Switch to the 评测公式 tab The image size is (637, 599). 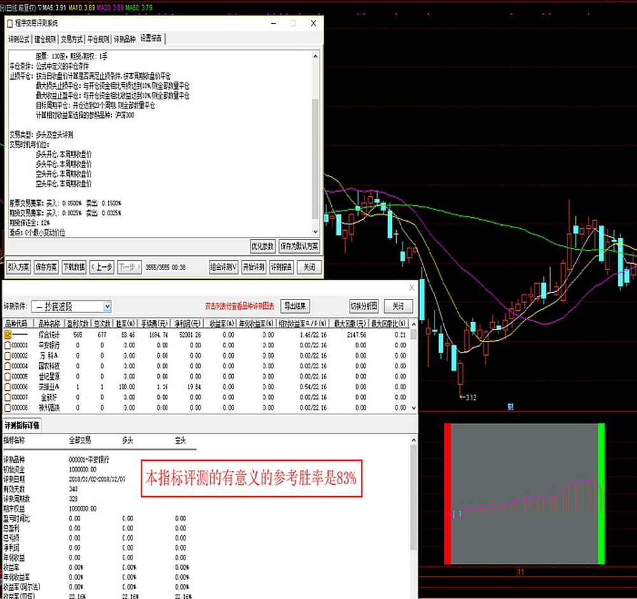click(x=20, y=39)
